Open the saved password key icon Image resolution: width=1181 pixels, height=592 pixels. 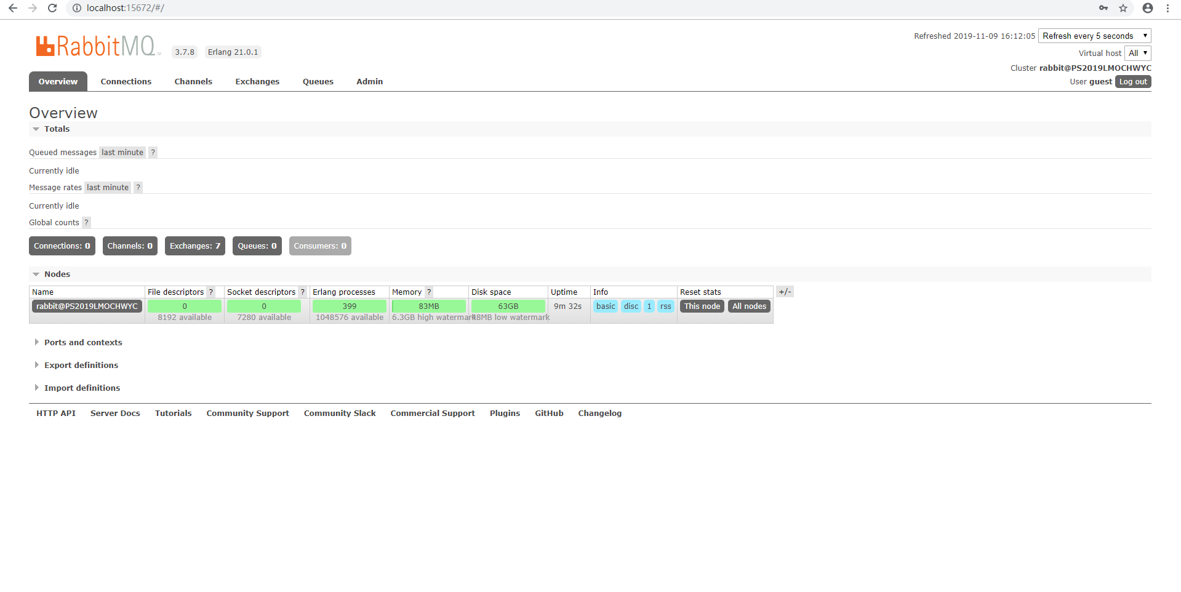[1103, 8]
